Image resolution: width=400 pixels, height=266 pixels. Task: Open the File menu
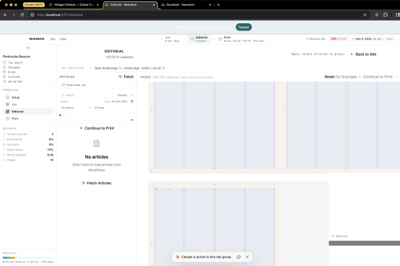[x=53, y=39]
